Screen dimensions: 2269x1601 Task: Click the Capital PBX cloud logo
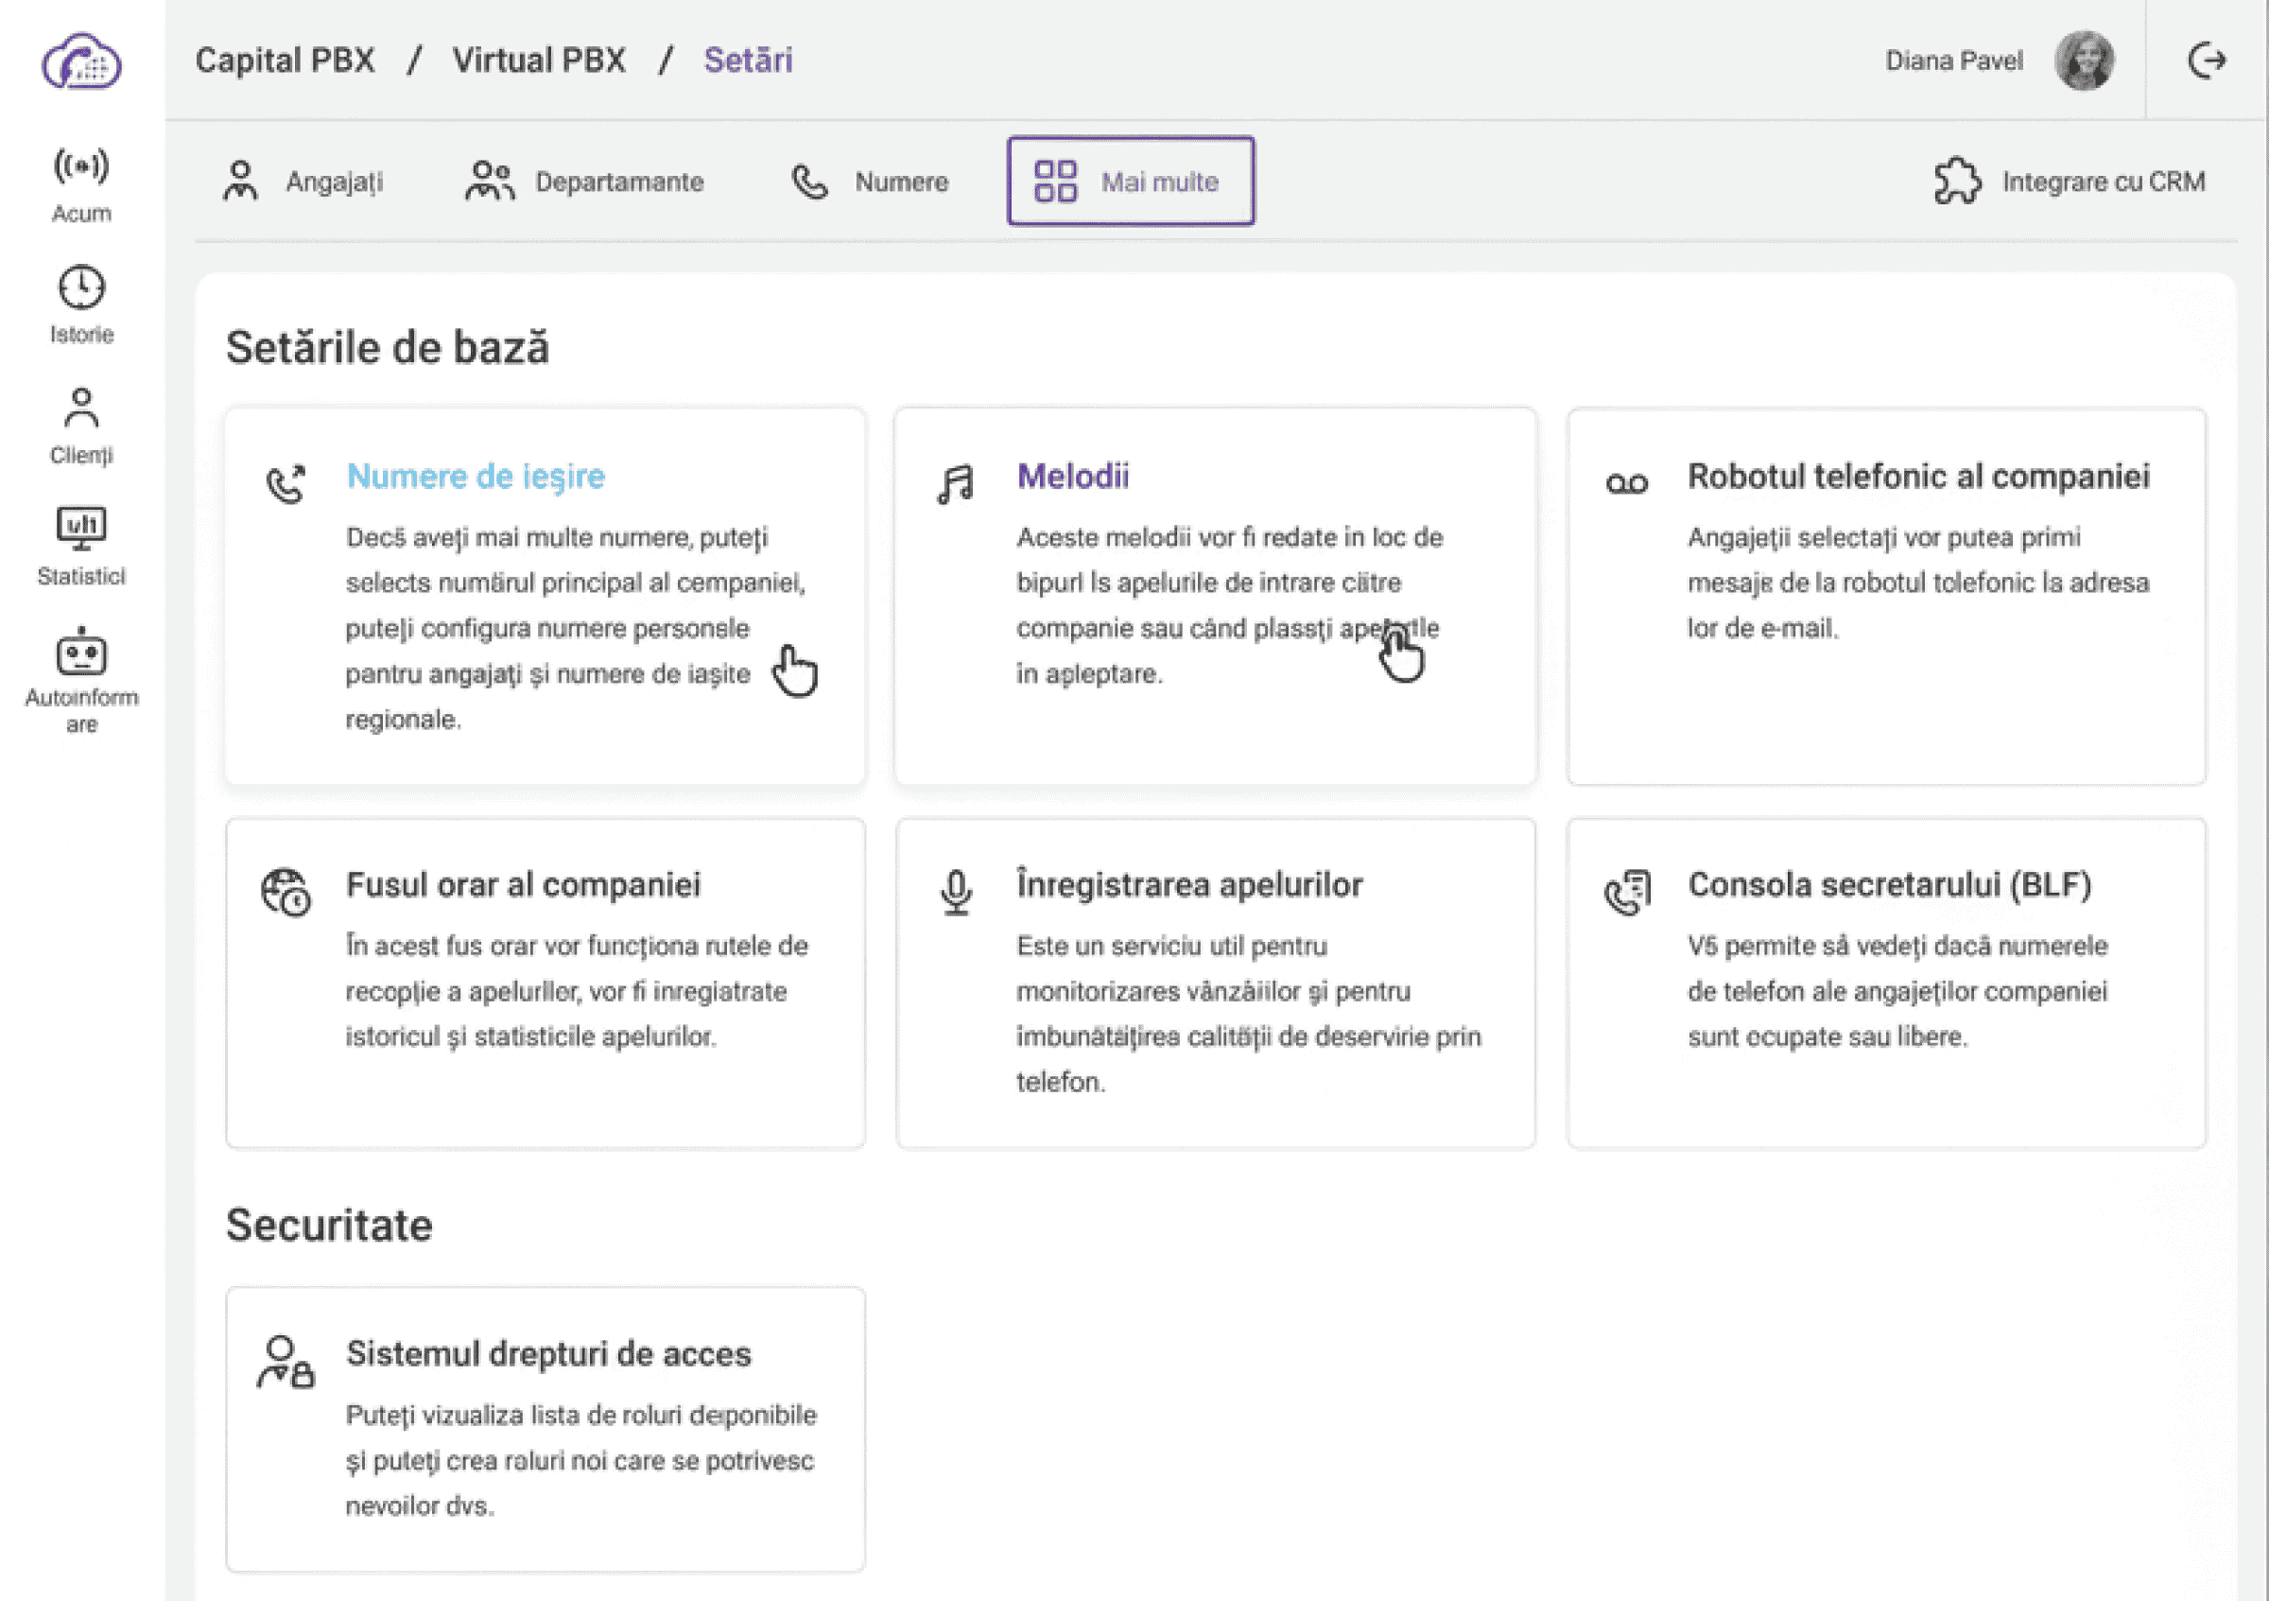tap(81, 61)
